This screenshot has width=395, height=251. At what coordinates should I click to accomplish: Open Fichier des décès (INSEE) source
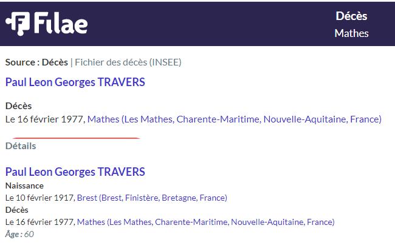click(128, 62)
